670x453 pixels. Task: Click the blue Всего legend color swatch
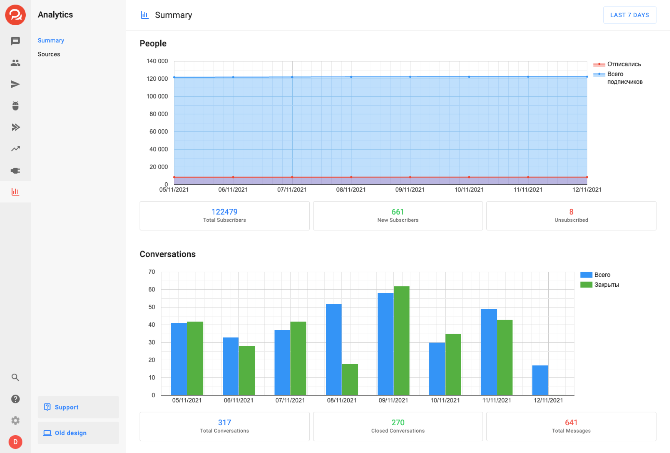(x=586, y=275)
